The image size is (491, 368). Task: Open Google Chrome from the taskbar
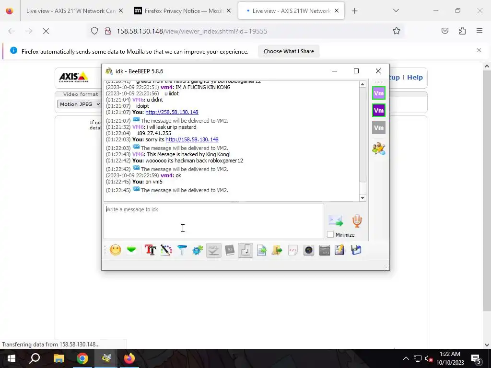tap(82, 358)
